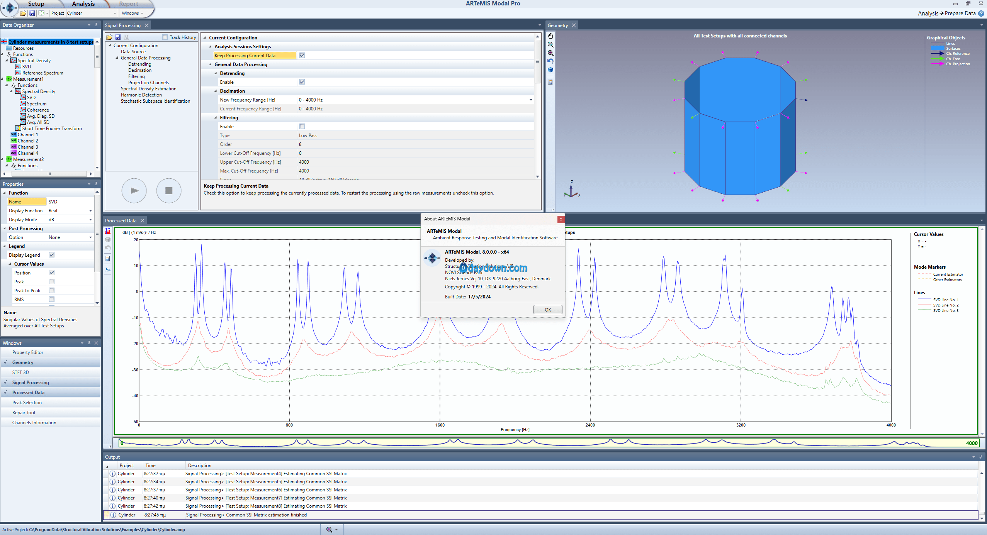
Task: Click the 3D cube icon in Geometry
Action: [550, 70]
